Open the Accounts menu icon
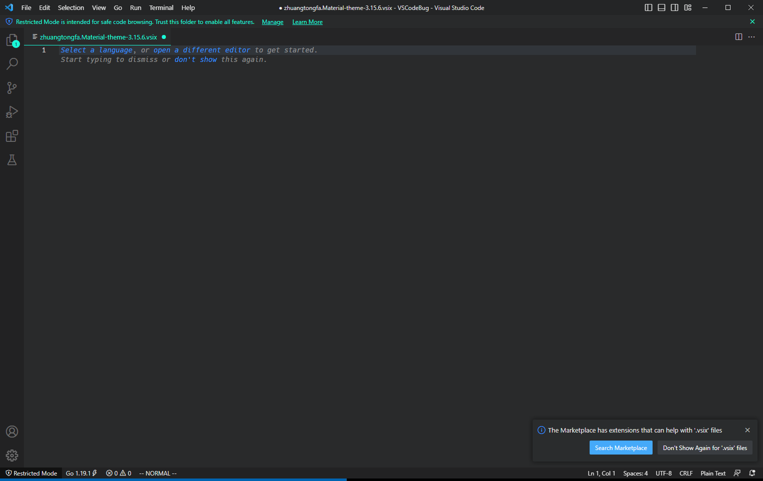This screenshot has width=763, height=481. (x=11, y=431)
